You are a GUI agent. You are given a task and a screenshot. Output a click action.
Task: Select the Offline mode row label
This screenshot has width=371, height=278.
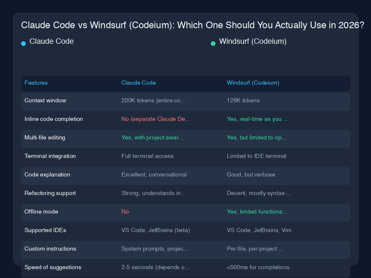pos(41,211)
